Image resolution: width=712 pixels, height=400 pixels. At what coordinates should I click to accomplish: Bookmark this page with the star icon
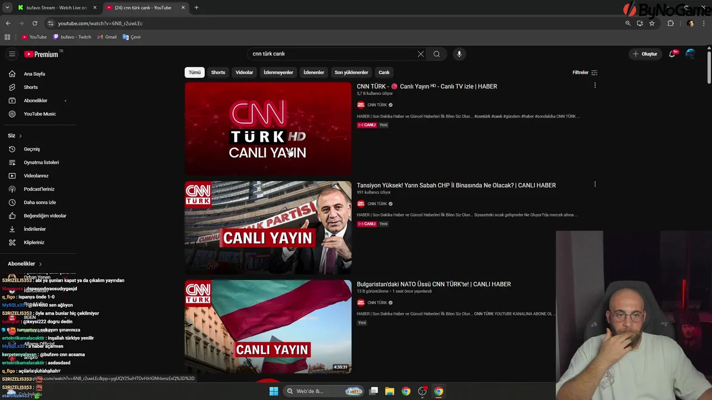[x=652, y=23]
